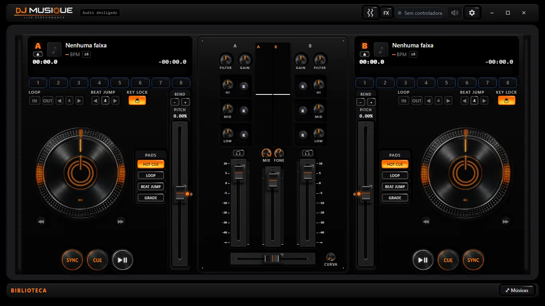Click deck A loop OUT button
The width and height of the screenshot is (545, 306).
point(48,101)
